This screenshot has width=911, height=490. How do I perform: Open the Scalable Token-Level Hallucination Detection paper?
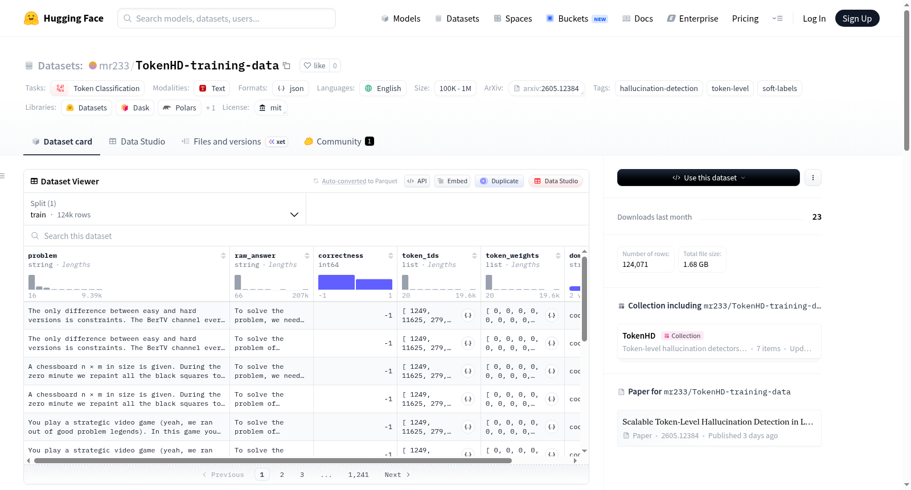[x=719, y=428]
